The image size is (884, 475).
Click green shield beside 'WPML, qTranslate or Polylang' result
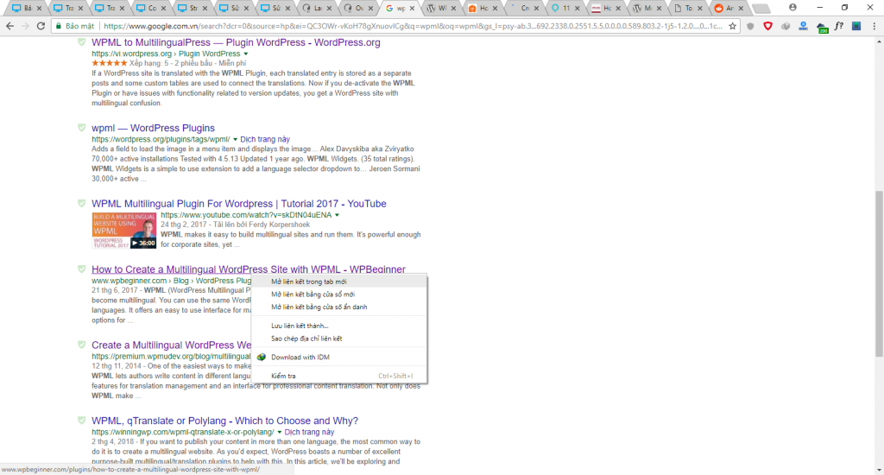[x=82, y=421]
